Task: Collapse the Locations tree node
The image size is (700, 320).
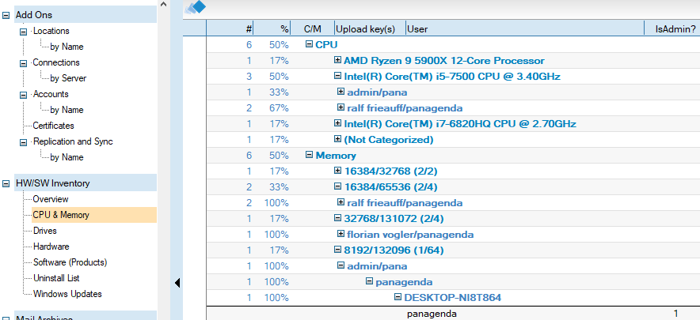Action: pyautogui.click(x=23, y=31)
